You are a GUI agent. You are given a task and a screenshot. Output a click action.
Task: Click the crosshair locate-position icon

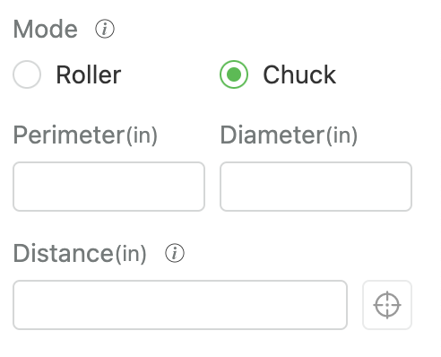tap(387, 305)
